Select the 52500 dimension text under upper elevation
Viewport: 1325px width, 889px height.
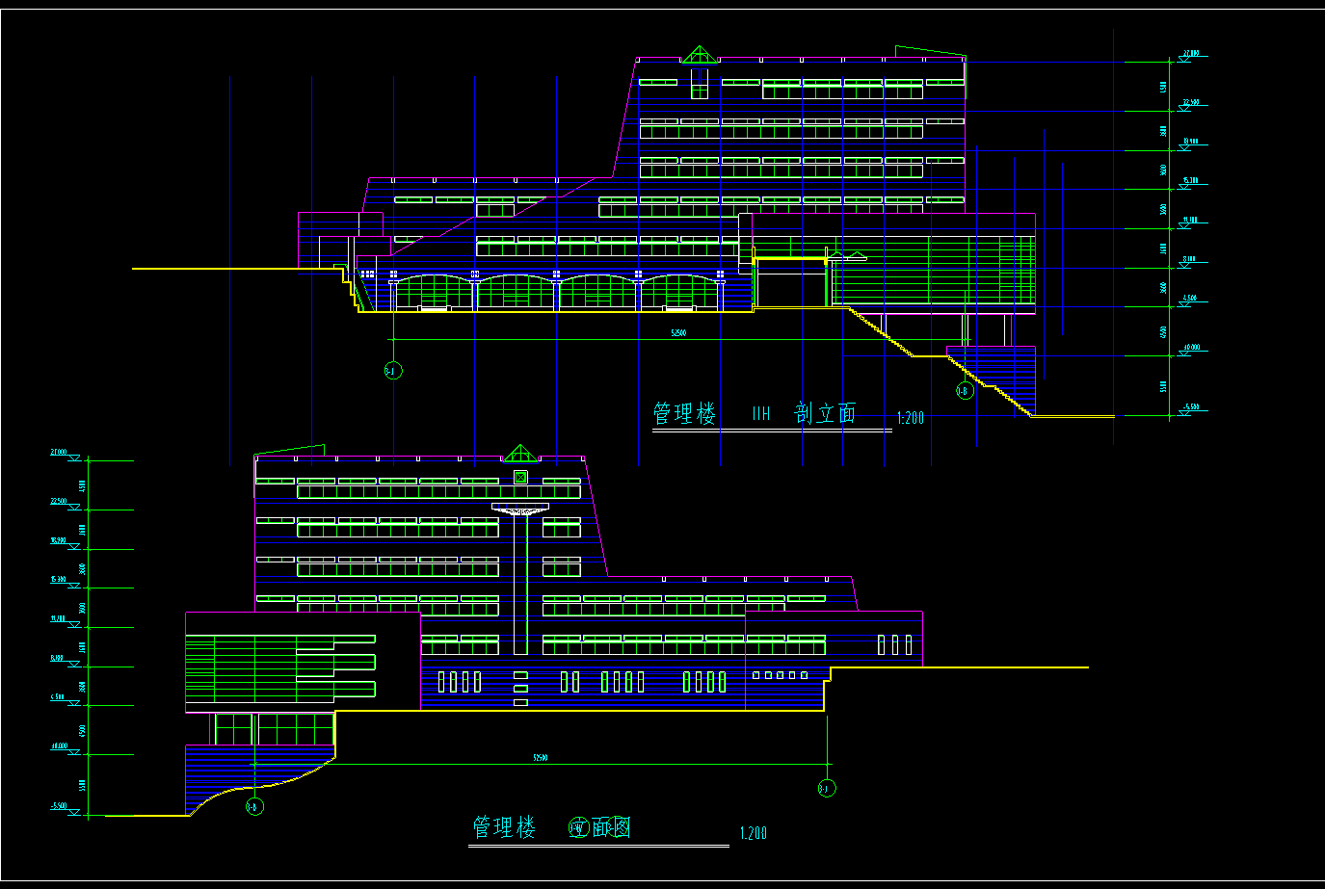[678, 333]
